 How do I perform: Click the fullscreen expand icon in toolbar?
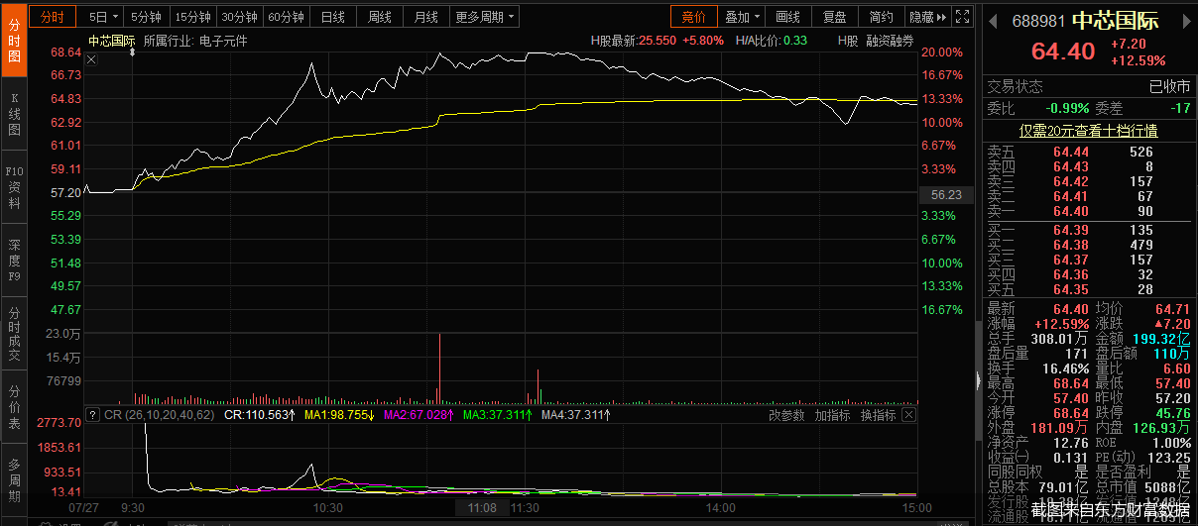coord(961,17)
